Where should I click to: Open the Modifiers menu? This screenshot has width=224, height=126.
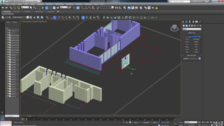pyautogui.click(x=40, y=4)
